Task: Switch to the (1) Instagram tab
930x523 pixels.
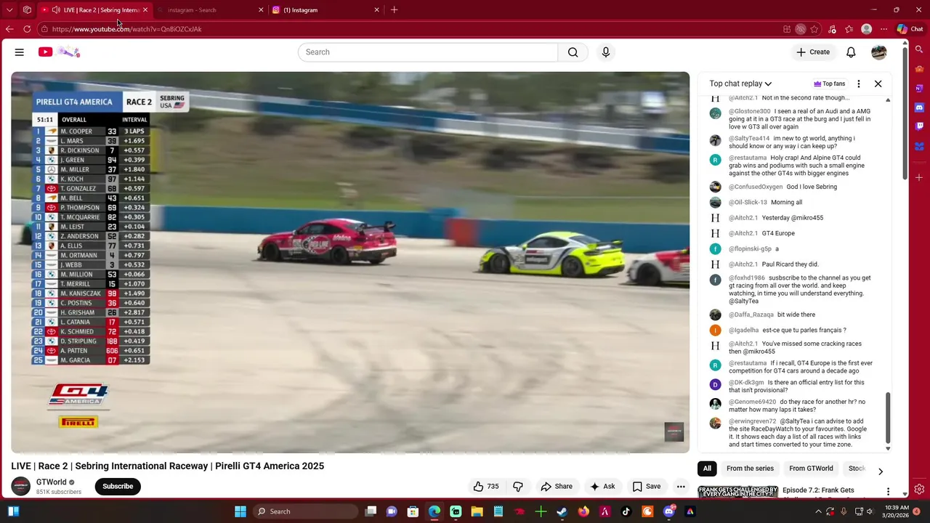Action: click(x=325, y=10)
